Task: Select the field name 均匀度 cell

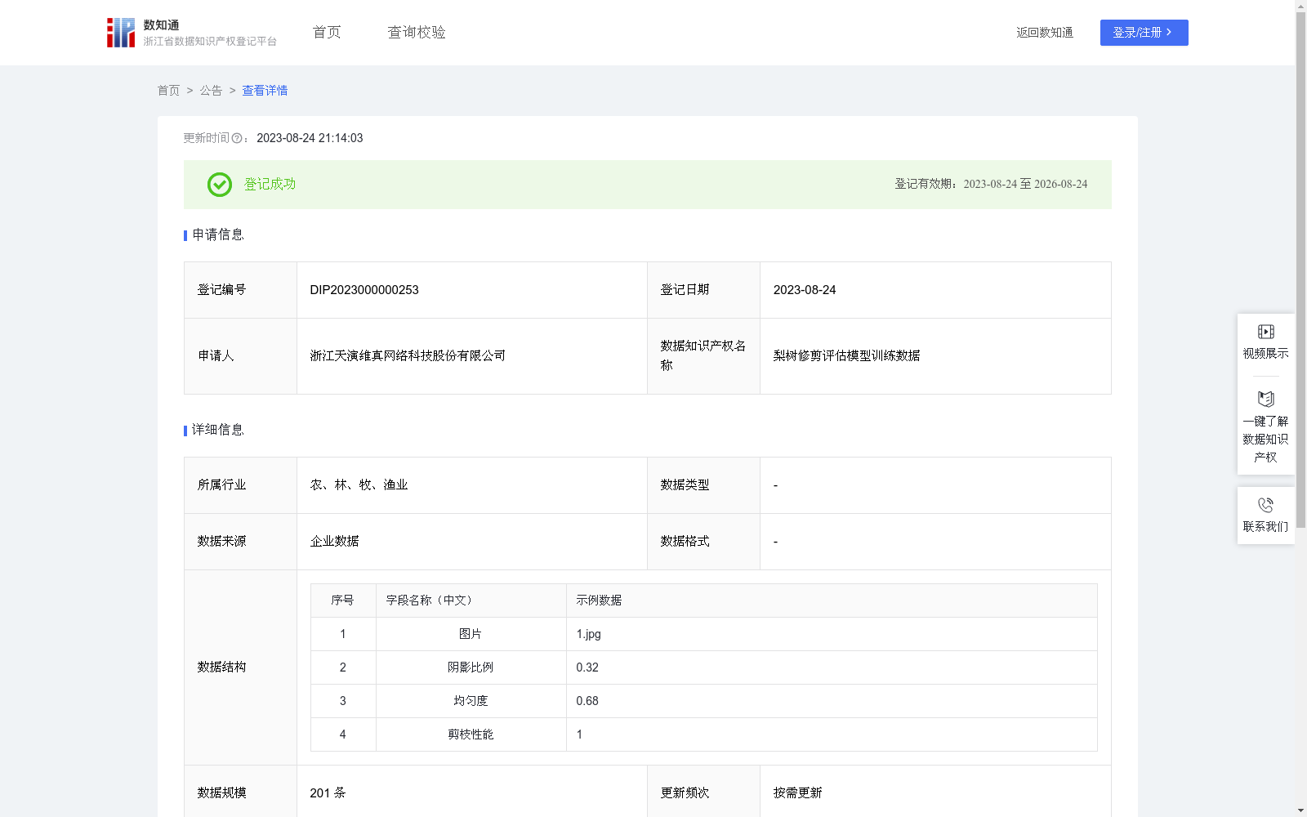Action: [x=471, y=701]
